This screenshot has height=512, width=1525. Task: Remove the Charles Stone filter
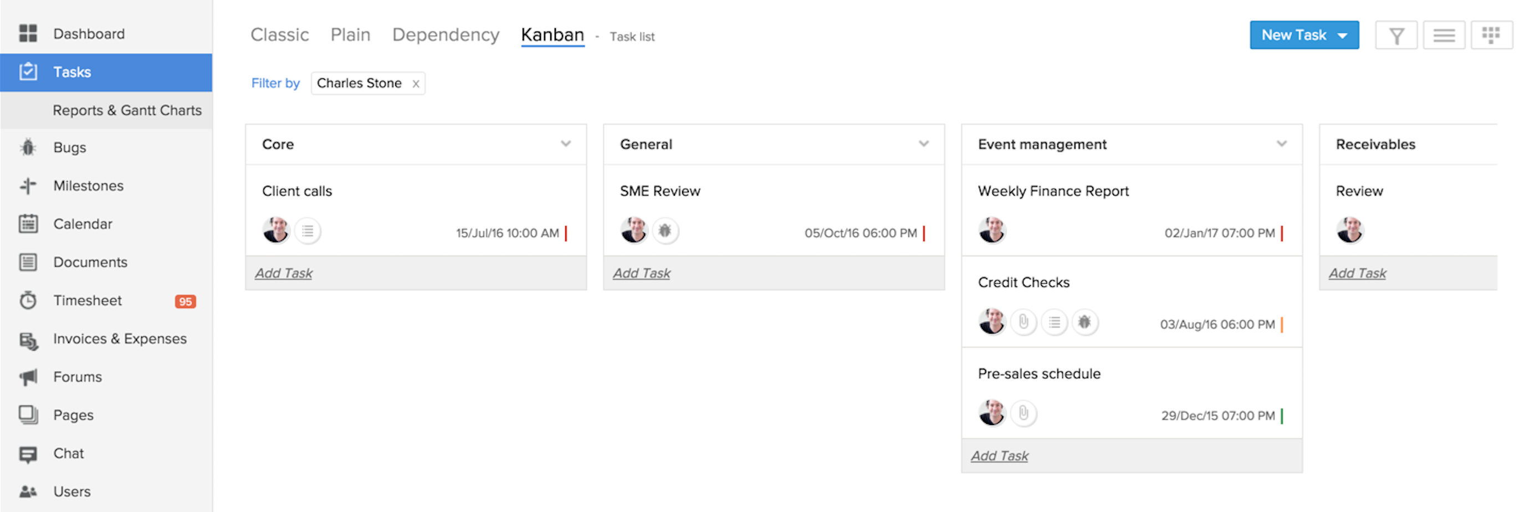[416, 84]
